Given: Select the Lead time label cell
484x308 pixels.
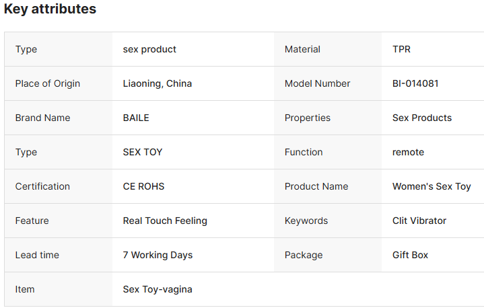Looking at the screenshot, I should click(37, 255).
